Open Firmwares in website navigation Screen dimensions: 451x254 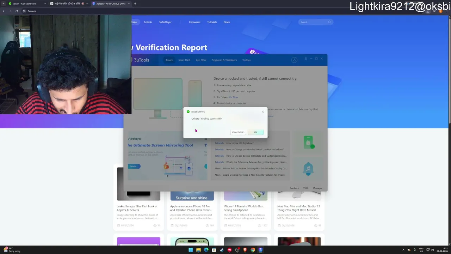click(x=194, y=22)
